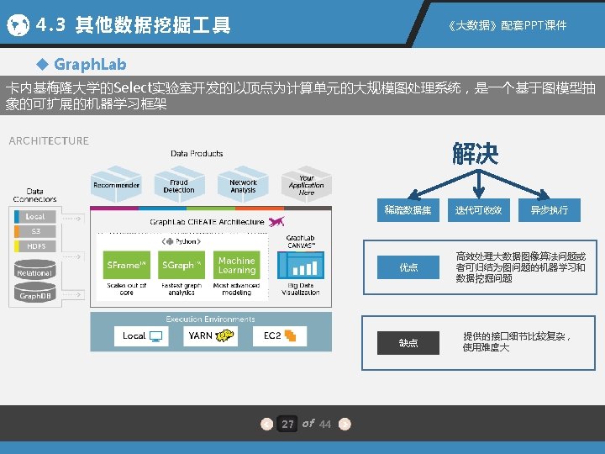This screenshot has width=605, height=454.
Task: Click the GraphLab Canvas bar chart icon
Action: pyautogui.click(x=301, y=265)
